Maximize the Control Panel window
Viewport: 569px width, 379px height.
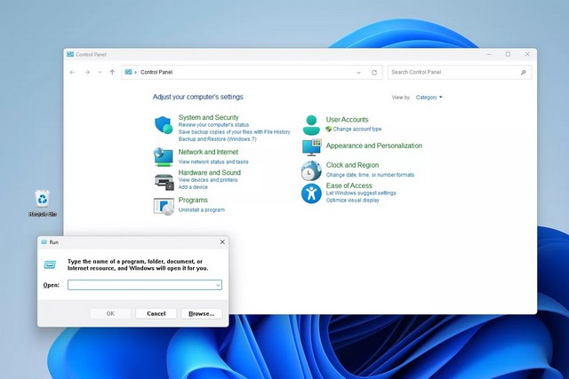508,54
